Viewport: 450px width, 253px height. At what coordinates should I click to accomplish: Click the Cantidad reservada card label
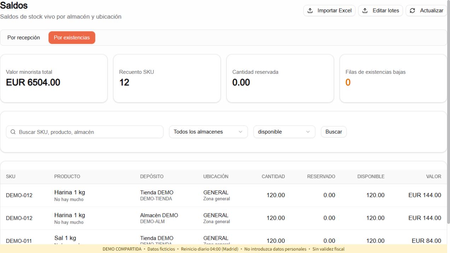[255, 72]
